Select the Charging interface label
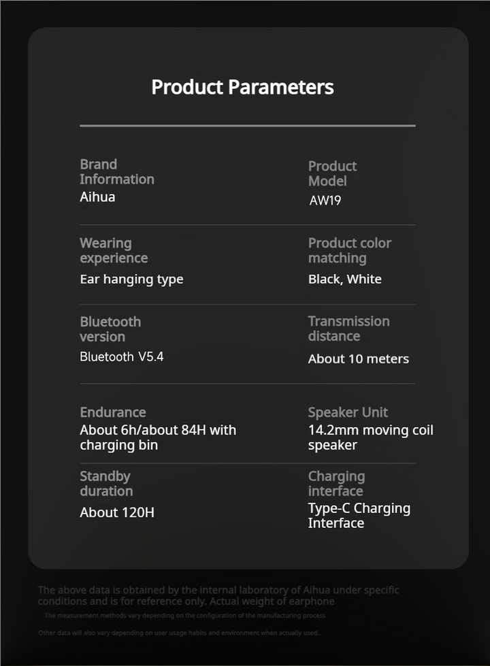490x666 pixels. coord(336,484)
